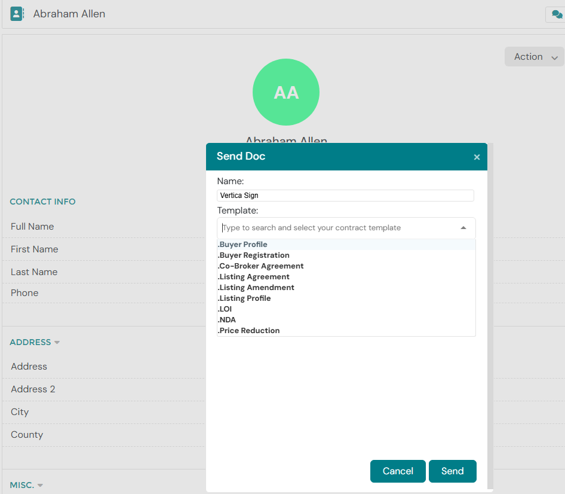Image resolution: width=565 pixels, height=494 pixels.
Task: Open the Action dropdown menu
Action: (x=535, y=57)
